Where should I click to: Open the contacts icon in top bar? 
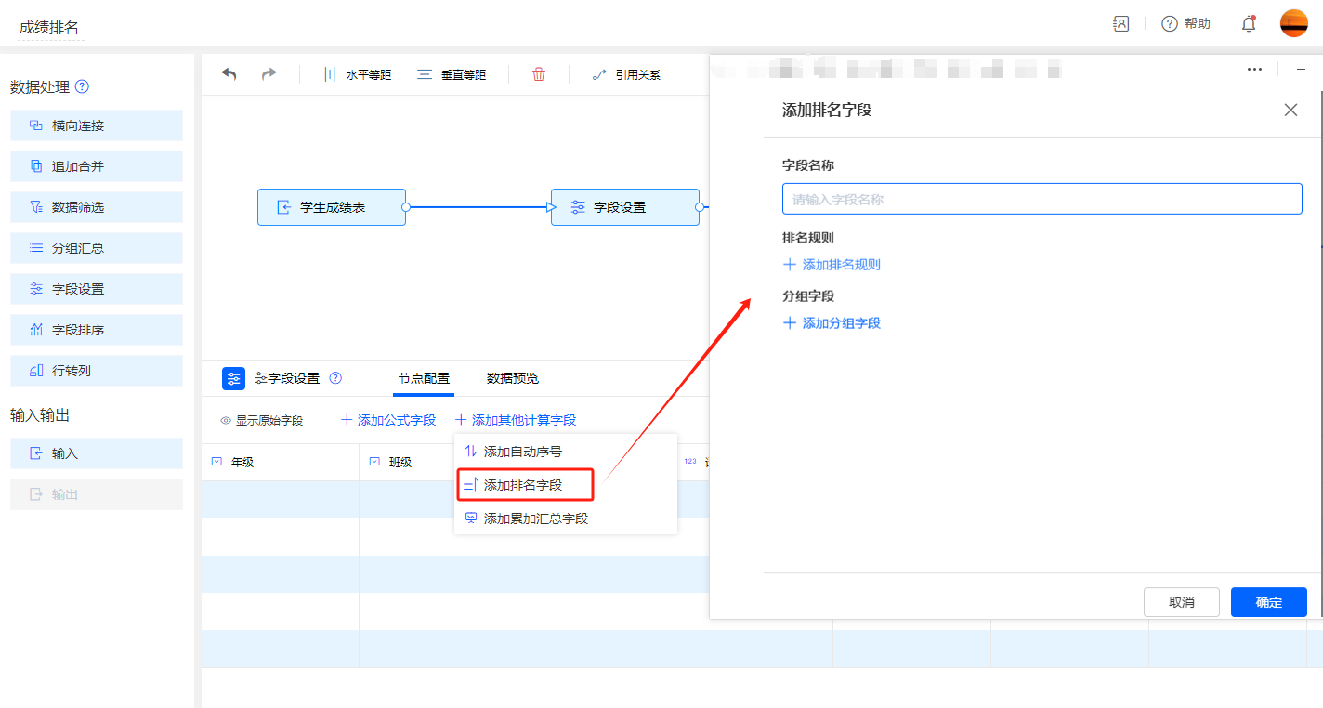tap(1121, 24)
